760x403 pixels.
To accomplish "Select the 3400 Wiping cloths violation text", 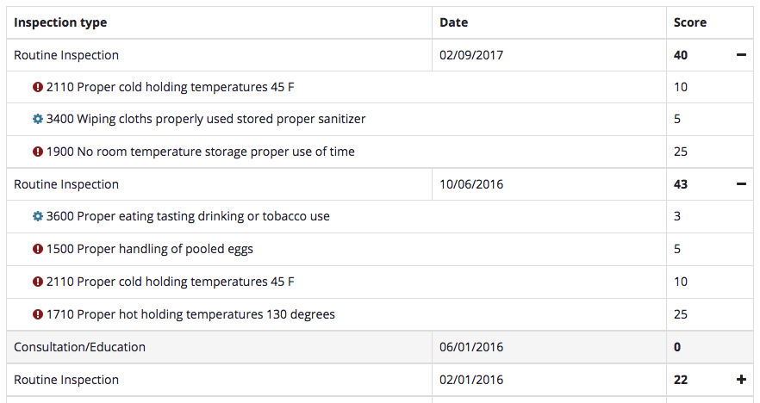I will (x=206, y=119).
